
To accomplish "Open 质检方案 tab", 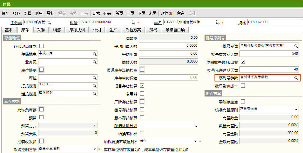I will point(133,30).
